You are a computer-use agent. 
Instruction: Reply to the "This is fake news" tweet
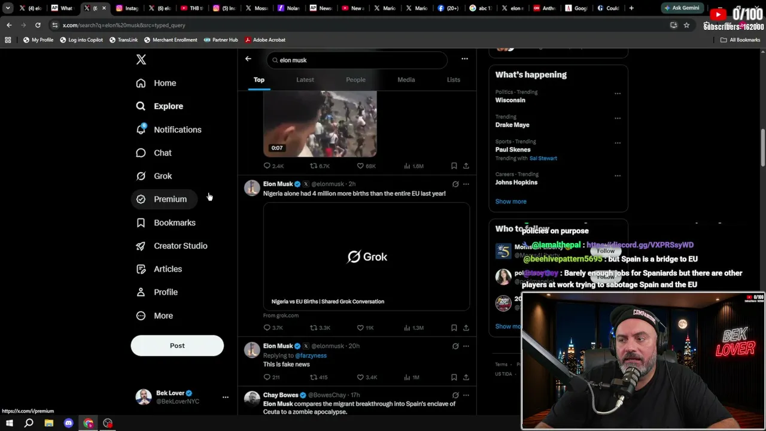(272, 377)
